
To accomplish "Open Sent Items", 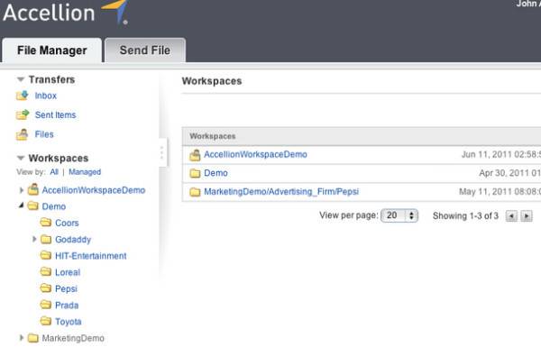I will point(55,114).
